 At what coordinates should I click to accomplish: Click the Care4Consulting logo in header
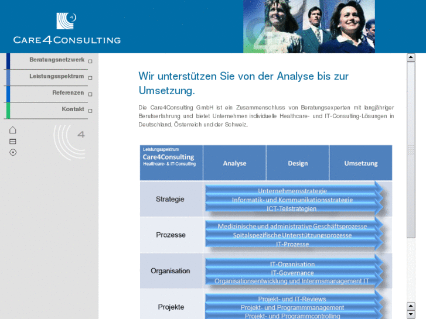(x=67, y=28)
